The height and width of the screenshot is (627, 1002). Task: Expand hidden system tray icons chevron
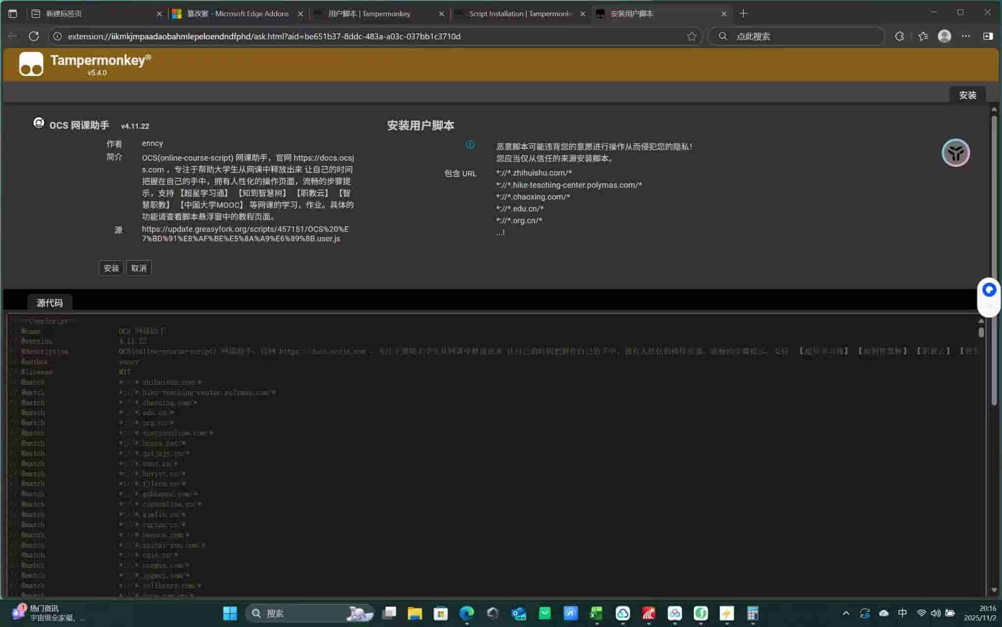tap(846, 613)
